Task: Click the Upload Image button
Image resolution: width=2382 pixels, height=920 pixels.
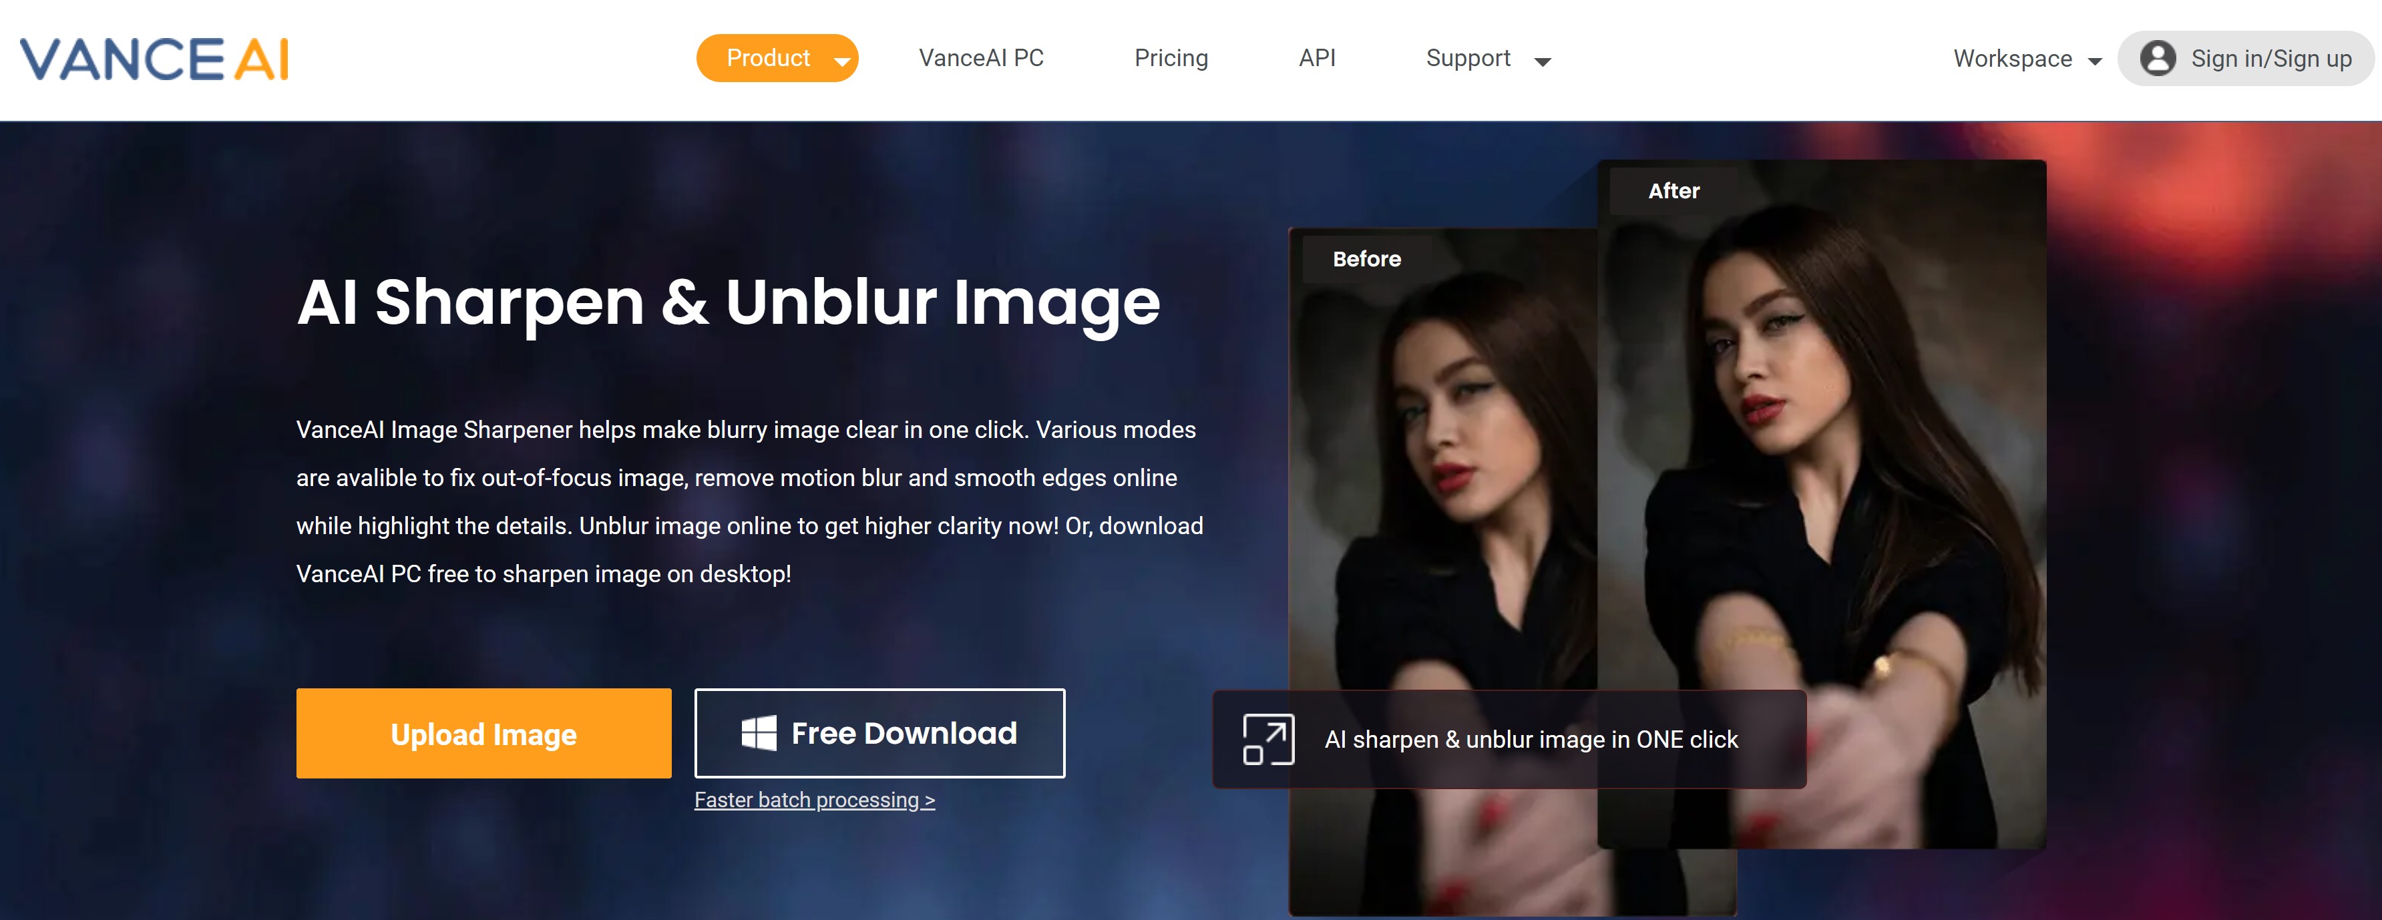Action: (483, 732)
